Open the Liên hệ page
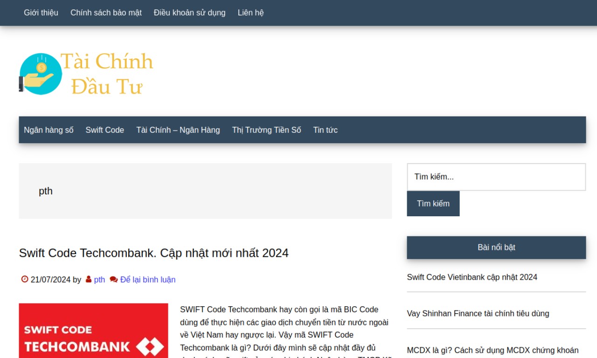Screen dimensions: 597x358 coord(250,13)
